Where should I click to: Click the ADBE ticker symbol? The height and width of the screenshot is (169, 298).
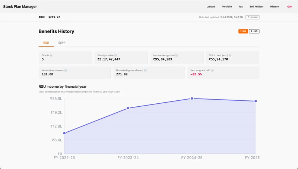pos(42,17)
